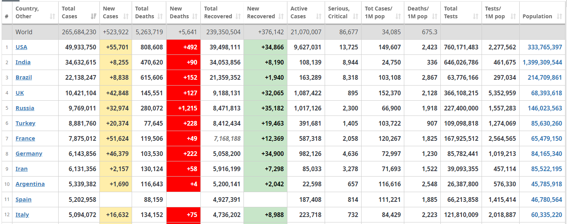Select UK total tests 366,108,215 cell
The width and height of the screenshot is (567, 224).
point(461,93)
